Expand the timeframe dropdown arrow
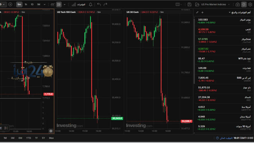The height and width of the screenshot is (143, 254). [45, 5]
